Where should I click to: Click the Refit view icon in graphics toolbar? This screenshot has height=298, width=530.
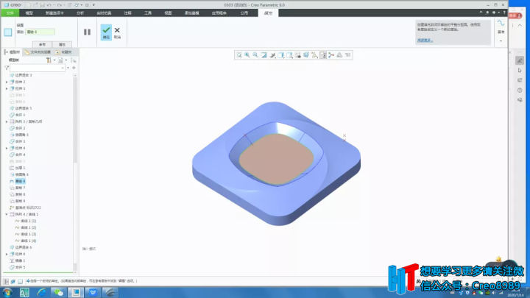click(x=239, y=55)
